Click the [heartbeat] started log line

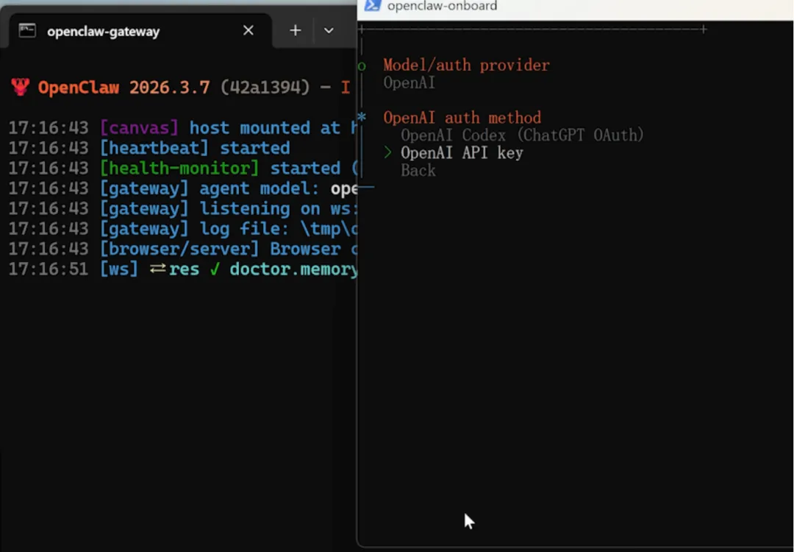[149, 148]
